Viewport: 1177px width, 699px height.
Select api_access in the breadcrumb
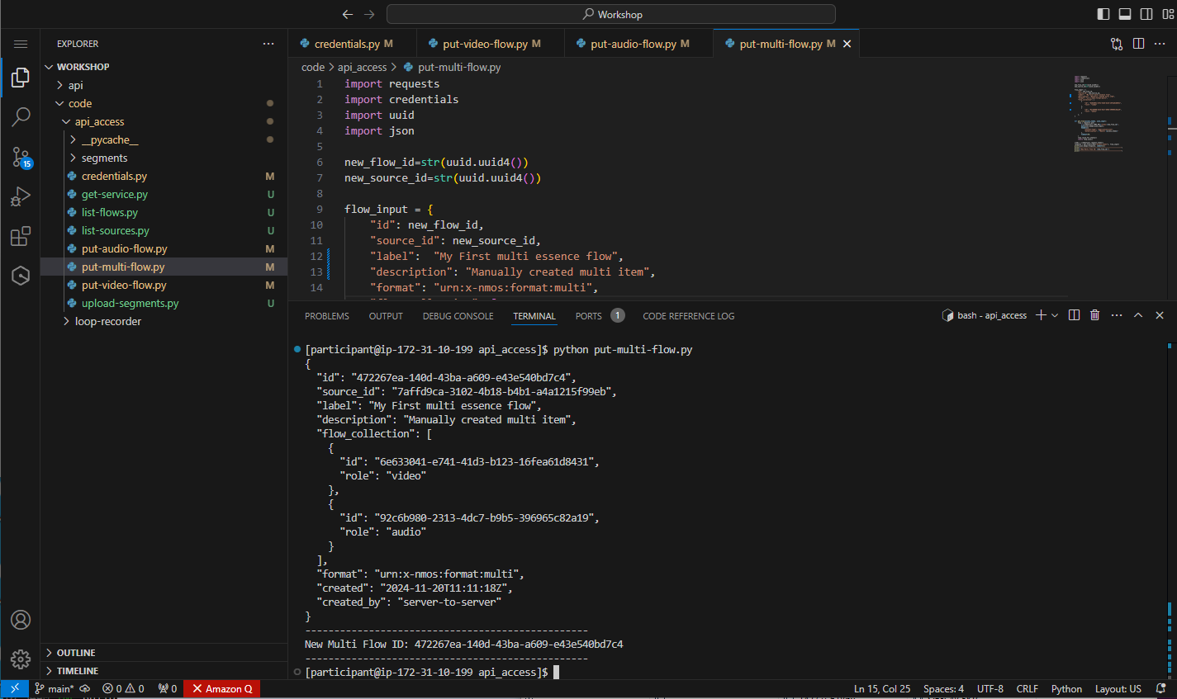(x=362, y=67)
